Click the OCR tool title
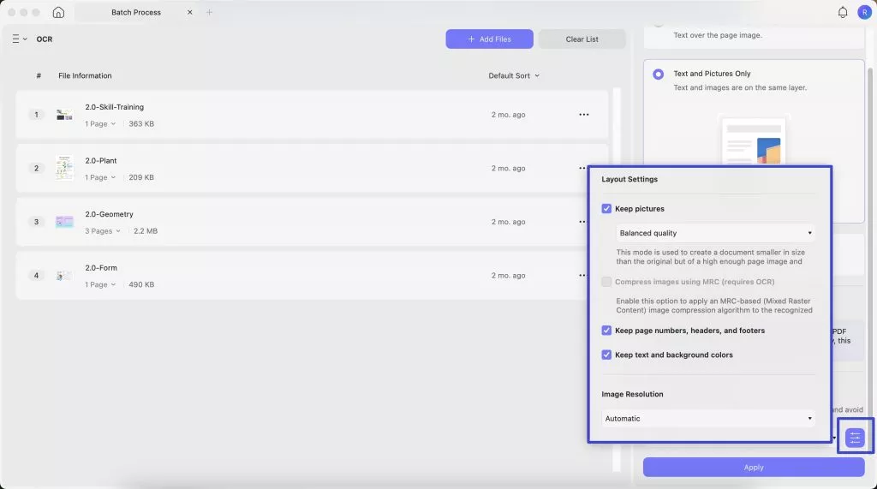The height and width of the screenshot is (489, 877). pyautogui.click(x=45, y=39)
